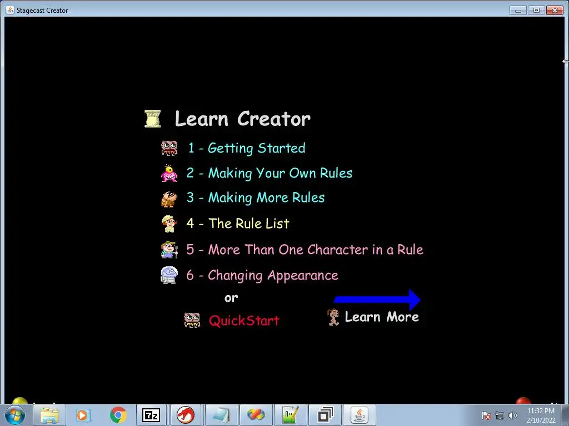Click the farmer icon beside lesson 5
569x426 pixels.
coord(169,250)
